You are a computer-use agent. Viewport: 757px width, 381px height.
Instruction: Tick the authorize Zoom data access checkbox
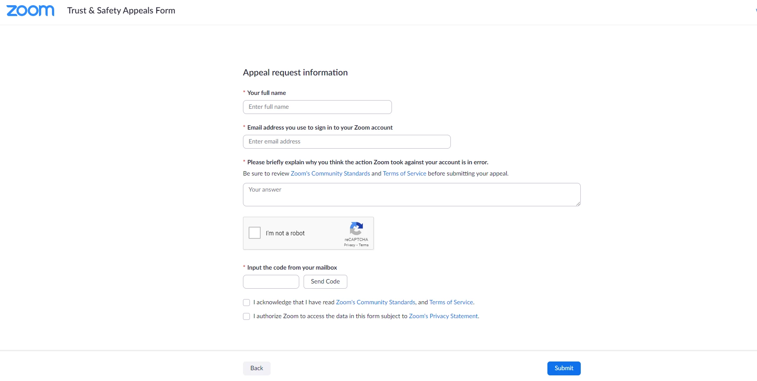[x=246, y=316]
